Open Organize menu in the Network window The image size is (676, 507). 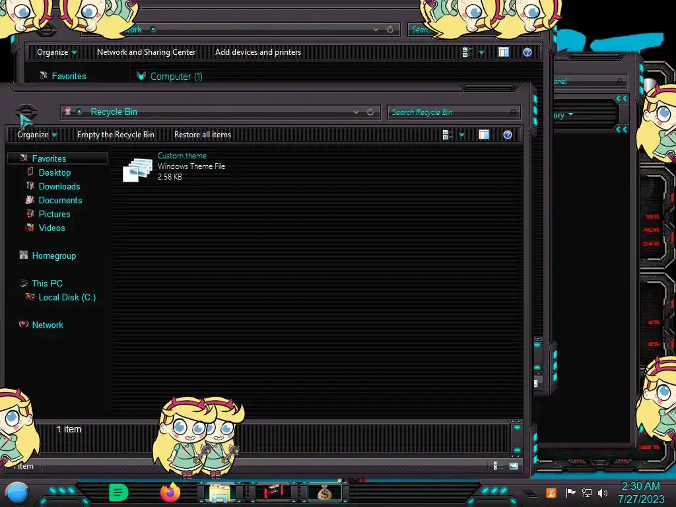pos(57,52)
